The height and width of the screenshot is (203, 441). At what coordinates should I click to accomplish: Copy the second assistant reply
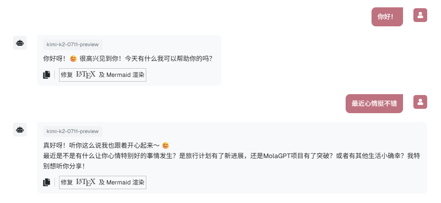pyautogui.click(x=47, y=182)
